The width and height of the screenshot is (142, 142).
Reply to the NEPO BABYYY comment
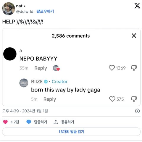point(41,68)
